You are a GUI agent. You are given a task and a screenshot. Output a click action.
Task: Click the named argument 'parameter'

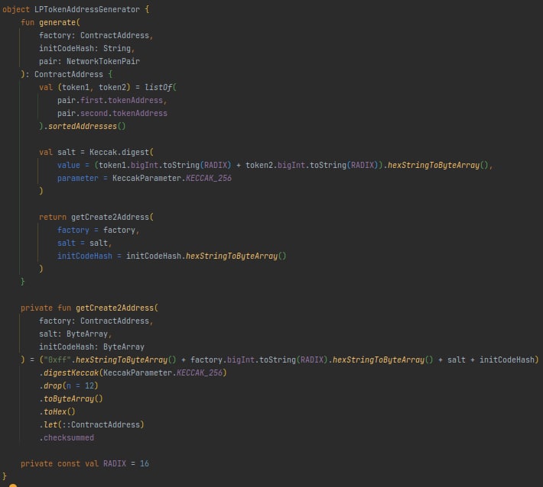78,178
